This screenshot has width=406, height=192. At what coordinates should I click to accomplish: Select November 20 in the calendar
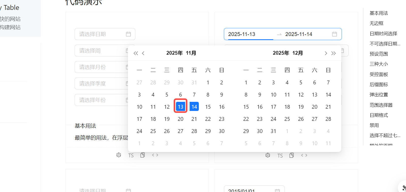pos(180,119)
